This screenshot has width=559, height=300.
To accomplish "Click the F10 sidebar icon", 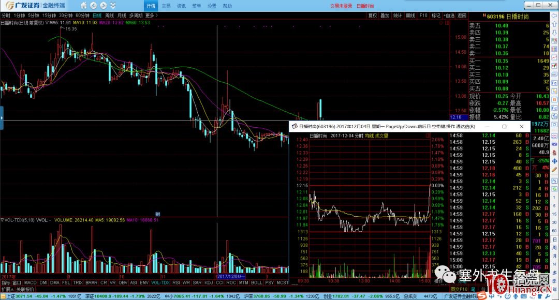I will 554,83.
